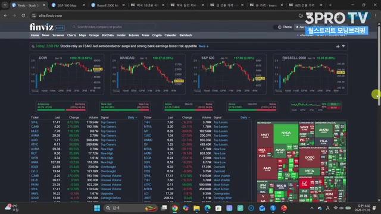381x214 pixels.
Task: Open File Explorer folder icon in taskbar
Action: coord(196,208)
